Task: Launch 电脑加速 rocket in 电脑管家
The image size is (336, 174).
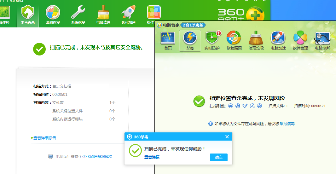Action: pos(278,40)
